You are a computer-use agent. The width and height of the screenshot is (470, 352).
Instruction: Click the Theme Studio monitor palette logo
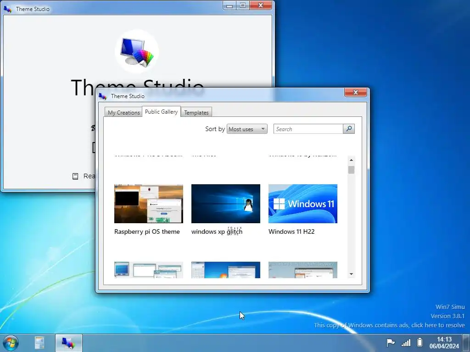[137, 51]
